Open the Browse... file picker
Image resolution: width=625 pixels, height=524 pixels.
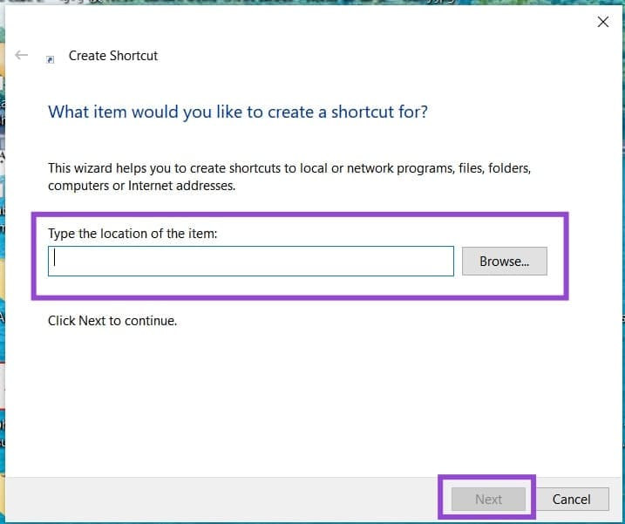pos(504,262)
